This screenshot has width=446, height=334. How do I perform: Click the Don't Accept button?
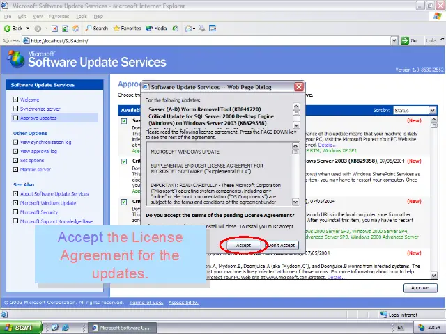282,245
